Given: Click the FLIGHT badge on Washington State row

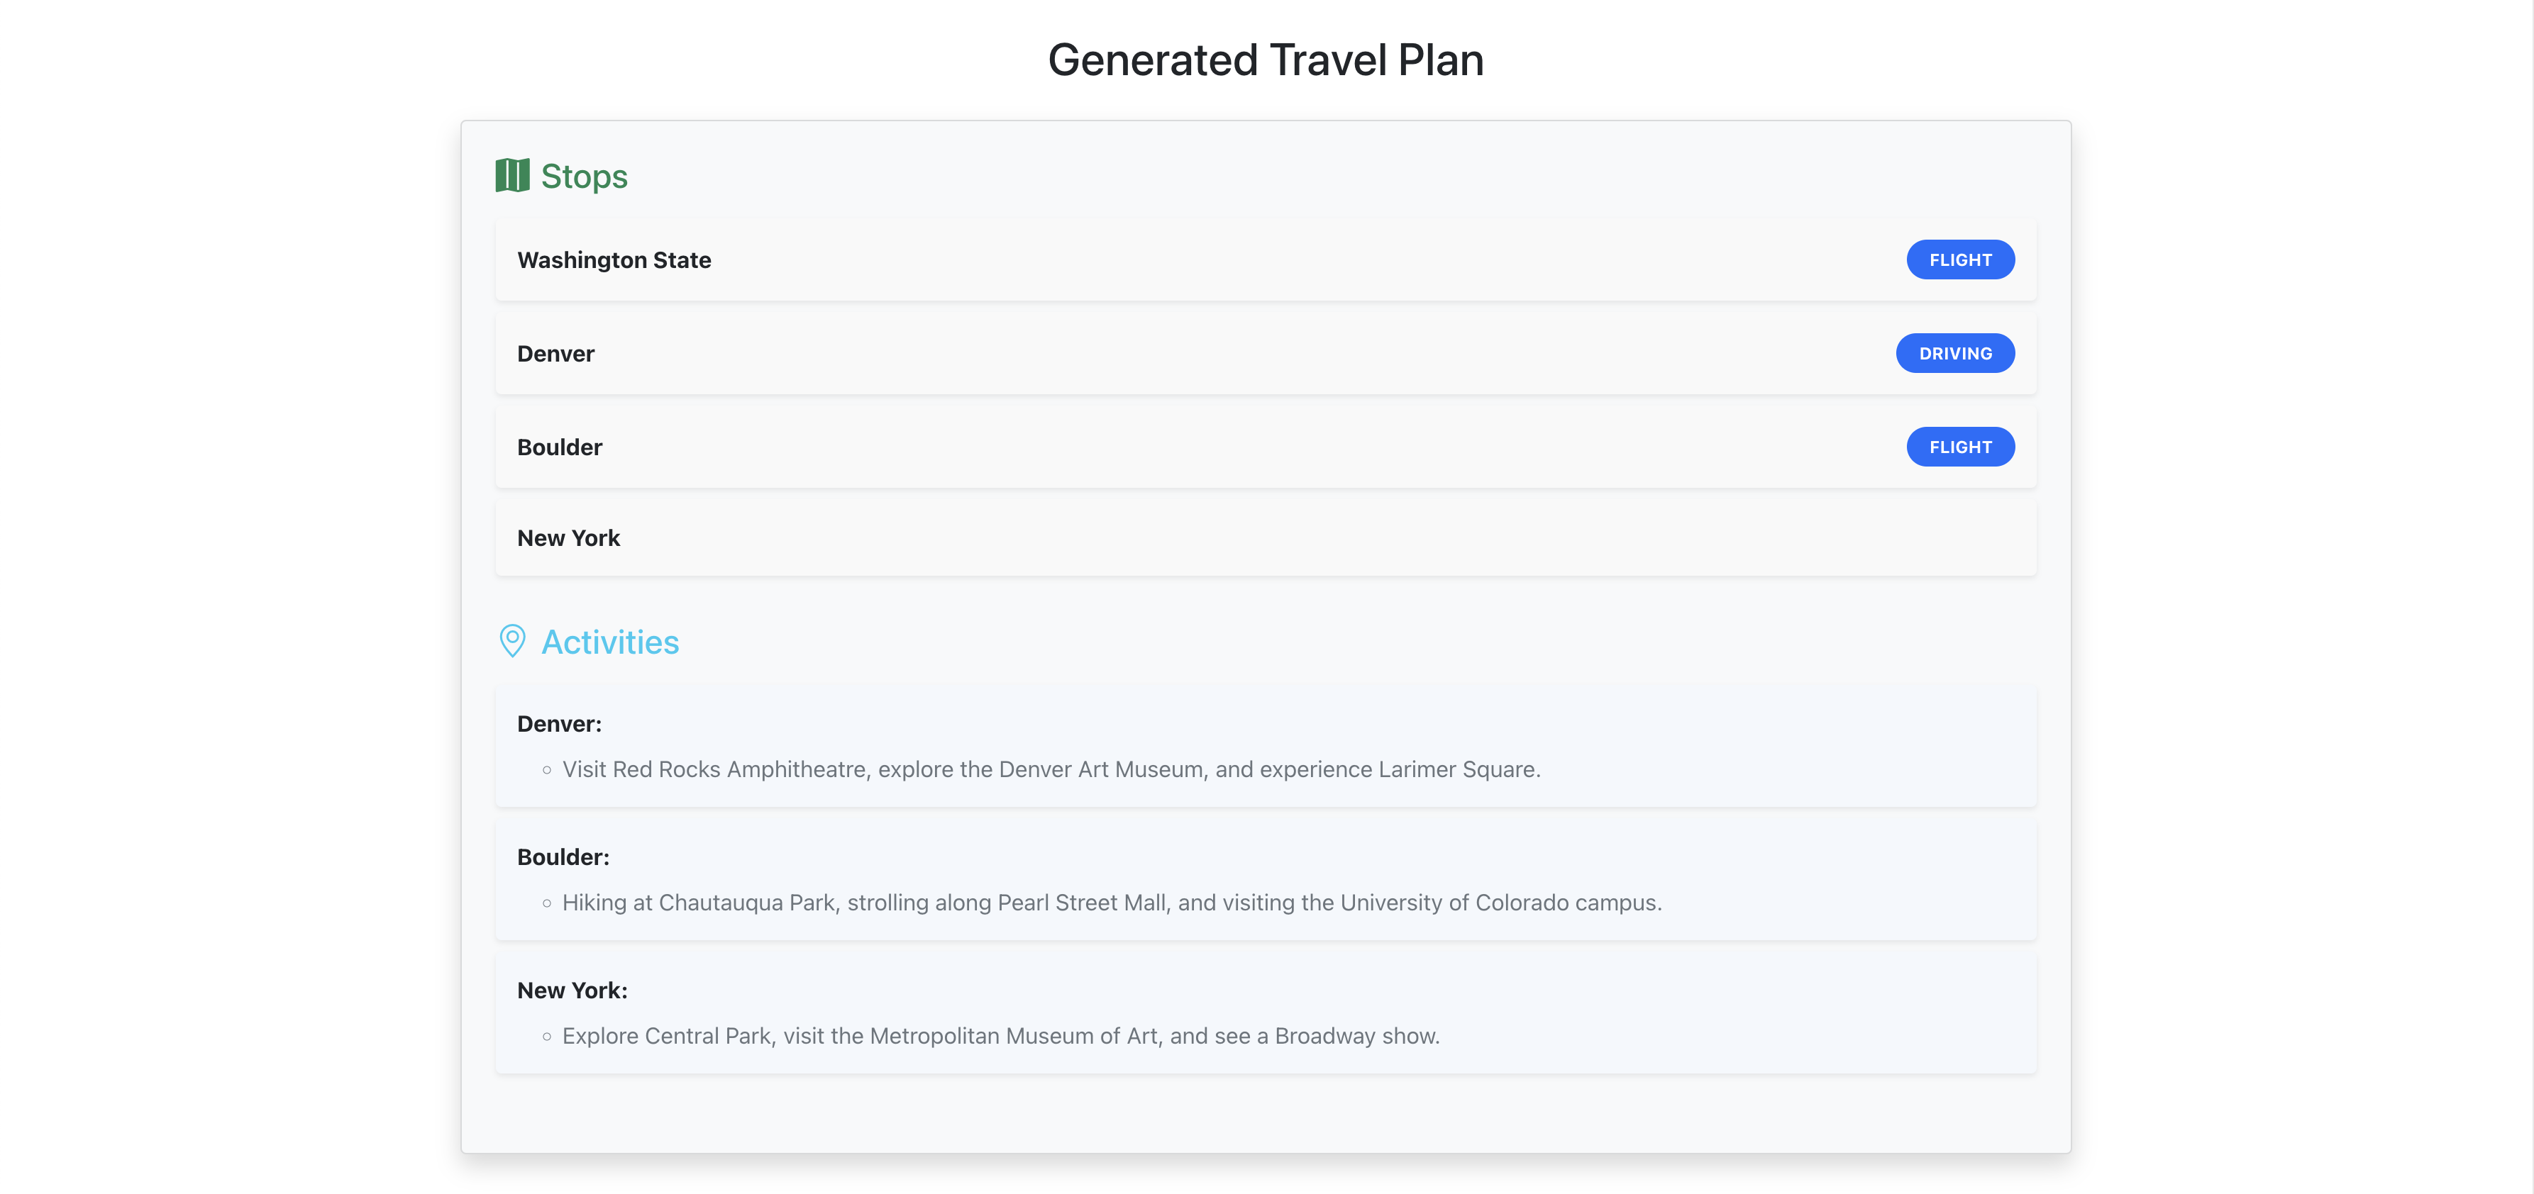Looking at the screenshot, I should [1959, 260].
